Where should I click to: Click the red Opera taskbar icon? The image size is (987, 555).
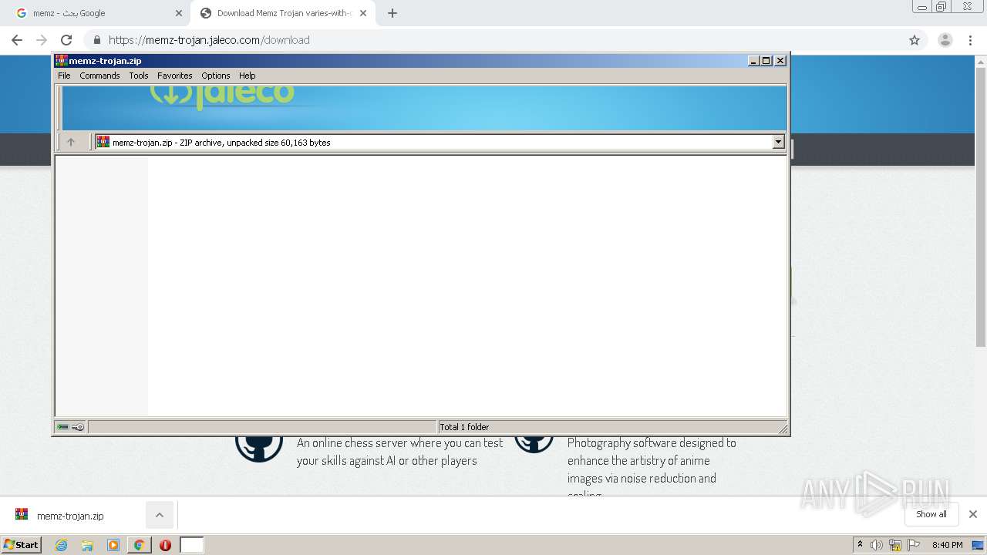coord(165,545)
